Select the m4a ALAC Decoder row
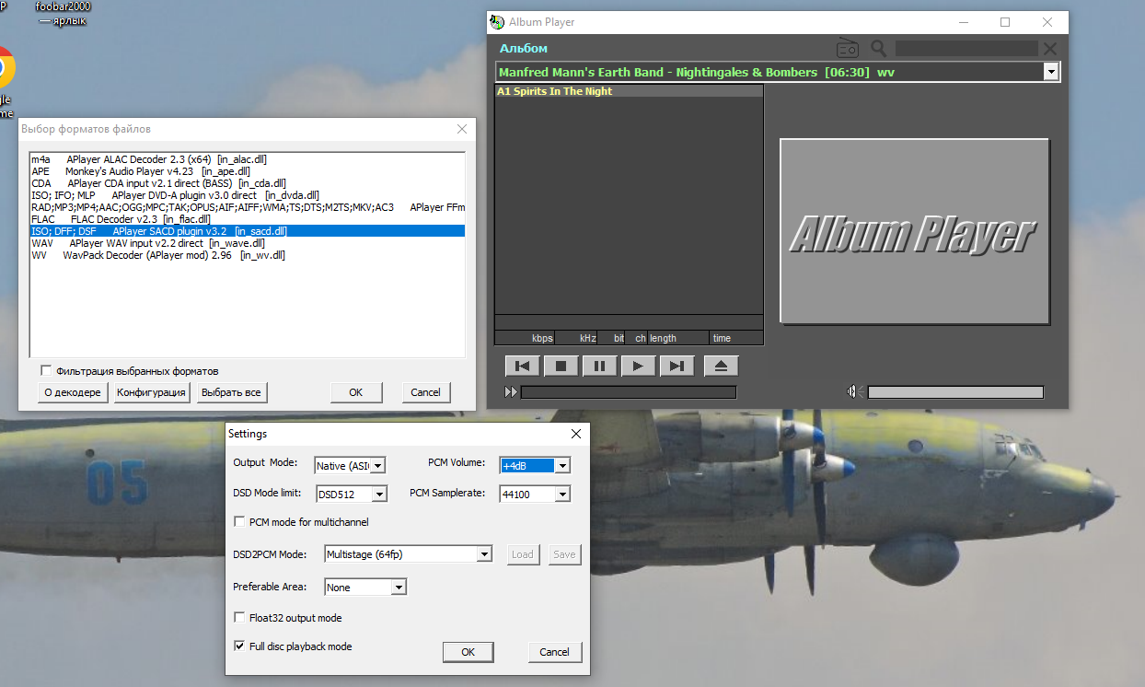 (x=248, y=159)
